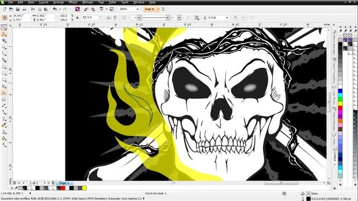
Task: Open the outline width 0.5 pt dropdown
Action: [227, 17]
